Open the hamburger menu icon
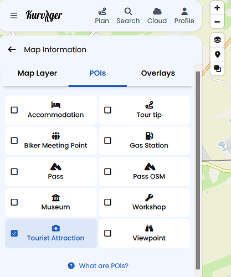 pos(14,16)
